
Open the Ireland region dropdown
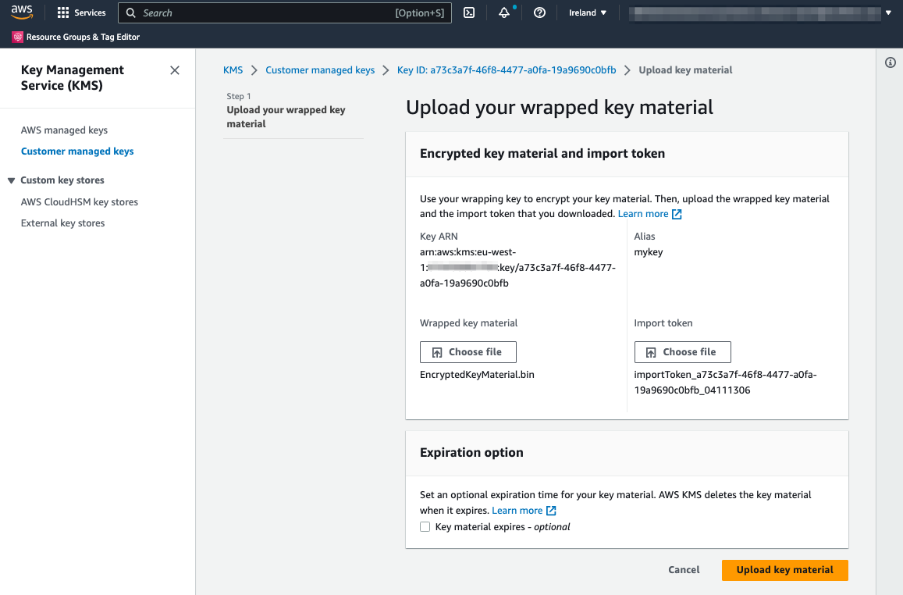(x=588, y=12)
